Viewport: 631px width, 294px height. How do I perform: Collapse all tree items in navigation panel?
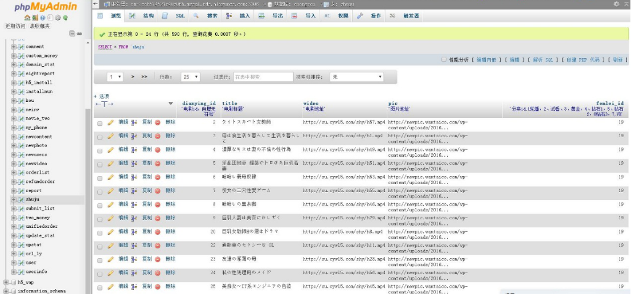click(x=72, y=34)
